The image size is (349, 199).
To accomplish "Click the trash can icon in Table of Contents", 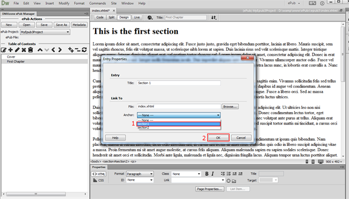I will [x=31, y=50].
